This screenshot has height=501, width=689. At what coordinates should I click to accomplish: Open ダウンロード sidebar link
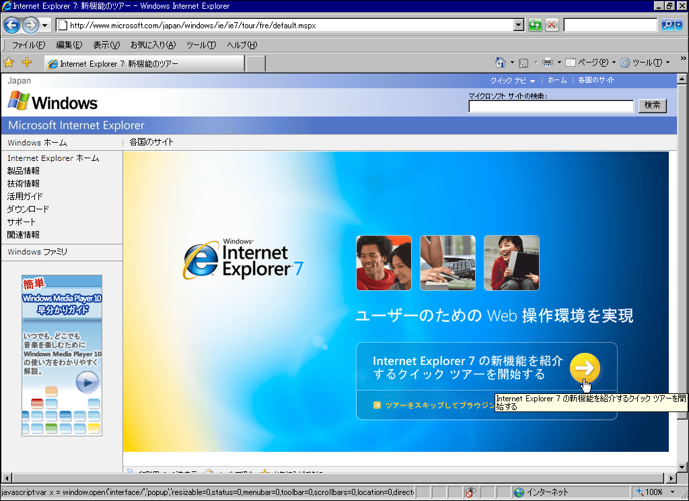coord(28,209)
